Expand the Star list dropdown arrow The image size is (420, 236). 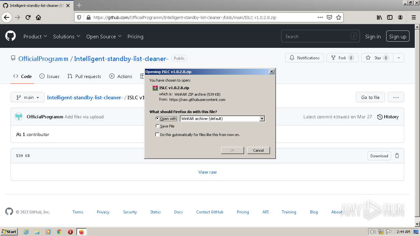(x=398, y=58)
